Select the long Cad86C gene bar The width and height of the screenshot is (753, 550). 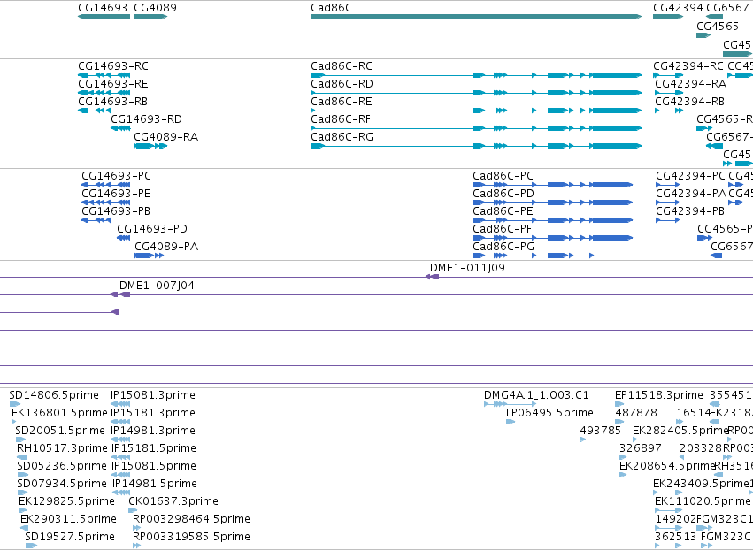pyautogui.click(x=476, y=17)
